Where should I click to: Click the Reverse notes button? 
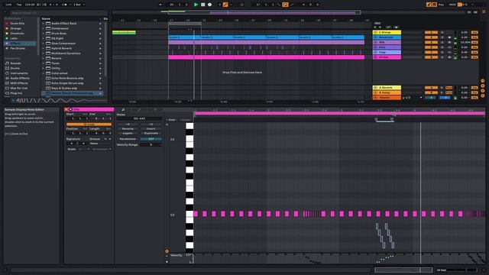coord(128,129)
